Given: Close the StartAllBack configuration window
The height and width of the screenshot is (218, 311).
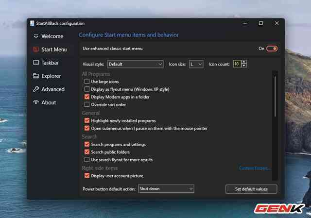Looking at the screenshot, I should pyautogui.click(x=277, y=23).
